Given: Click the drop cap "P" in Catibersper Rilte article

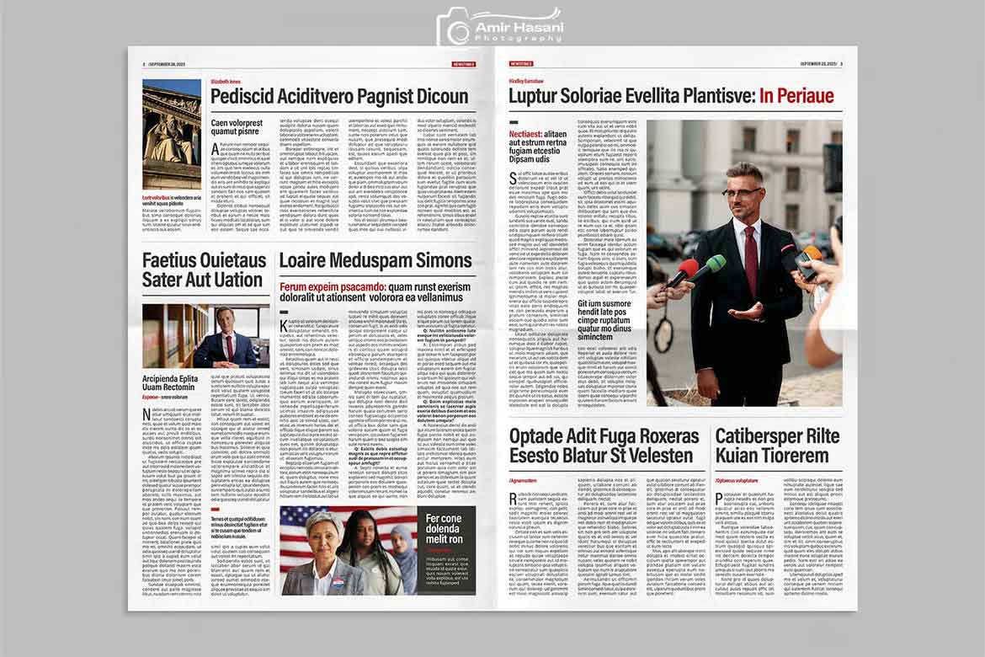Looking at the screenshot, I should [719, 499].
